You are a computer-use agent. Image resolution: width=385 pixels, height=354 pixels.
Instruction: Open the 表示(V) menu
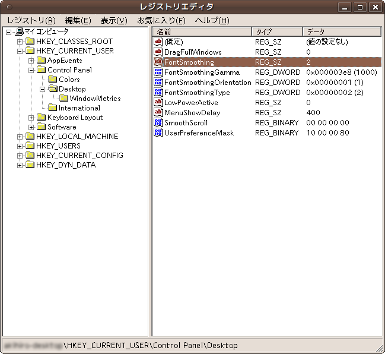tap(114, 20)
